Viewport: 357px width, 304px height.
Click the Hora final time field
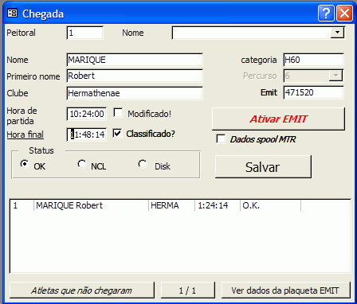87,134
